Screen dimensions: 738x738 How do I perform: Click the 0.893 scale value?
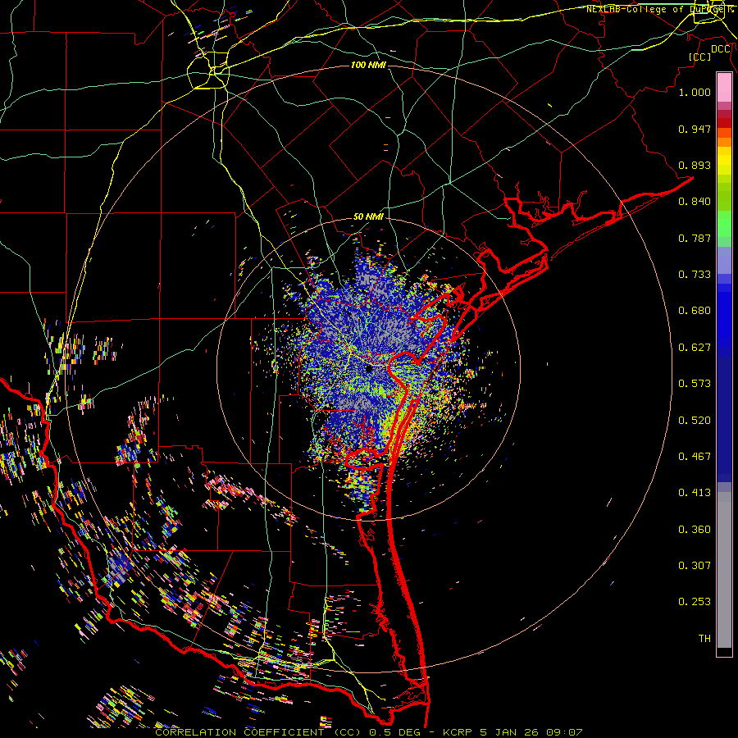(695, 165)
